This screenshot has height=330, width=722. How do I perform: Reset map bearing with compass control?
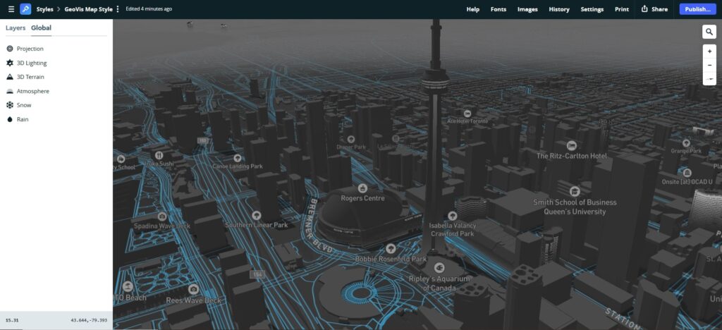[709, 78]
